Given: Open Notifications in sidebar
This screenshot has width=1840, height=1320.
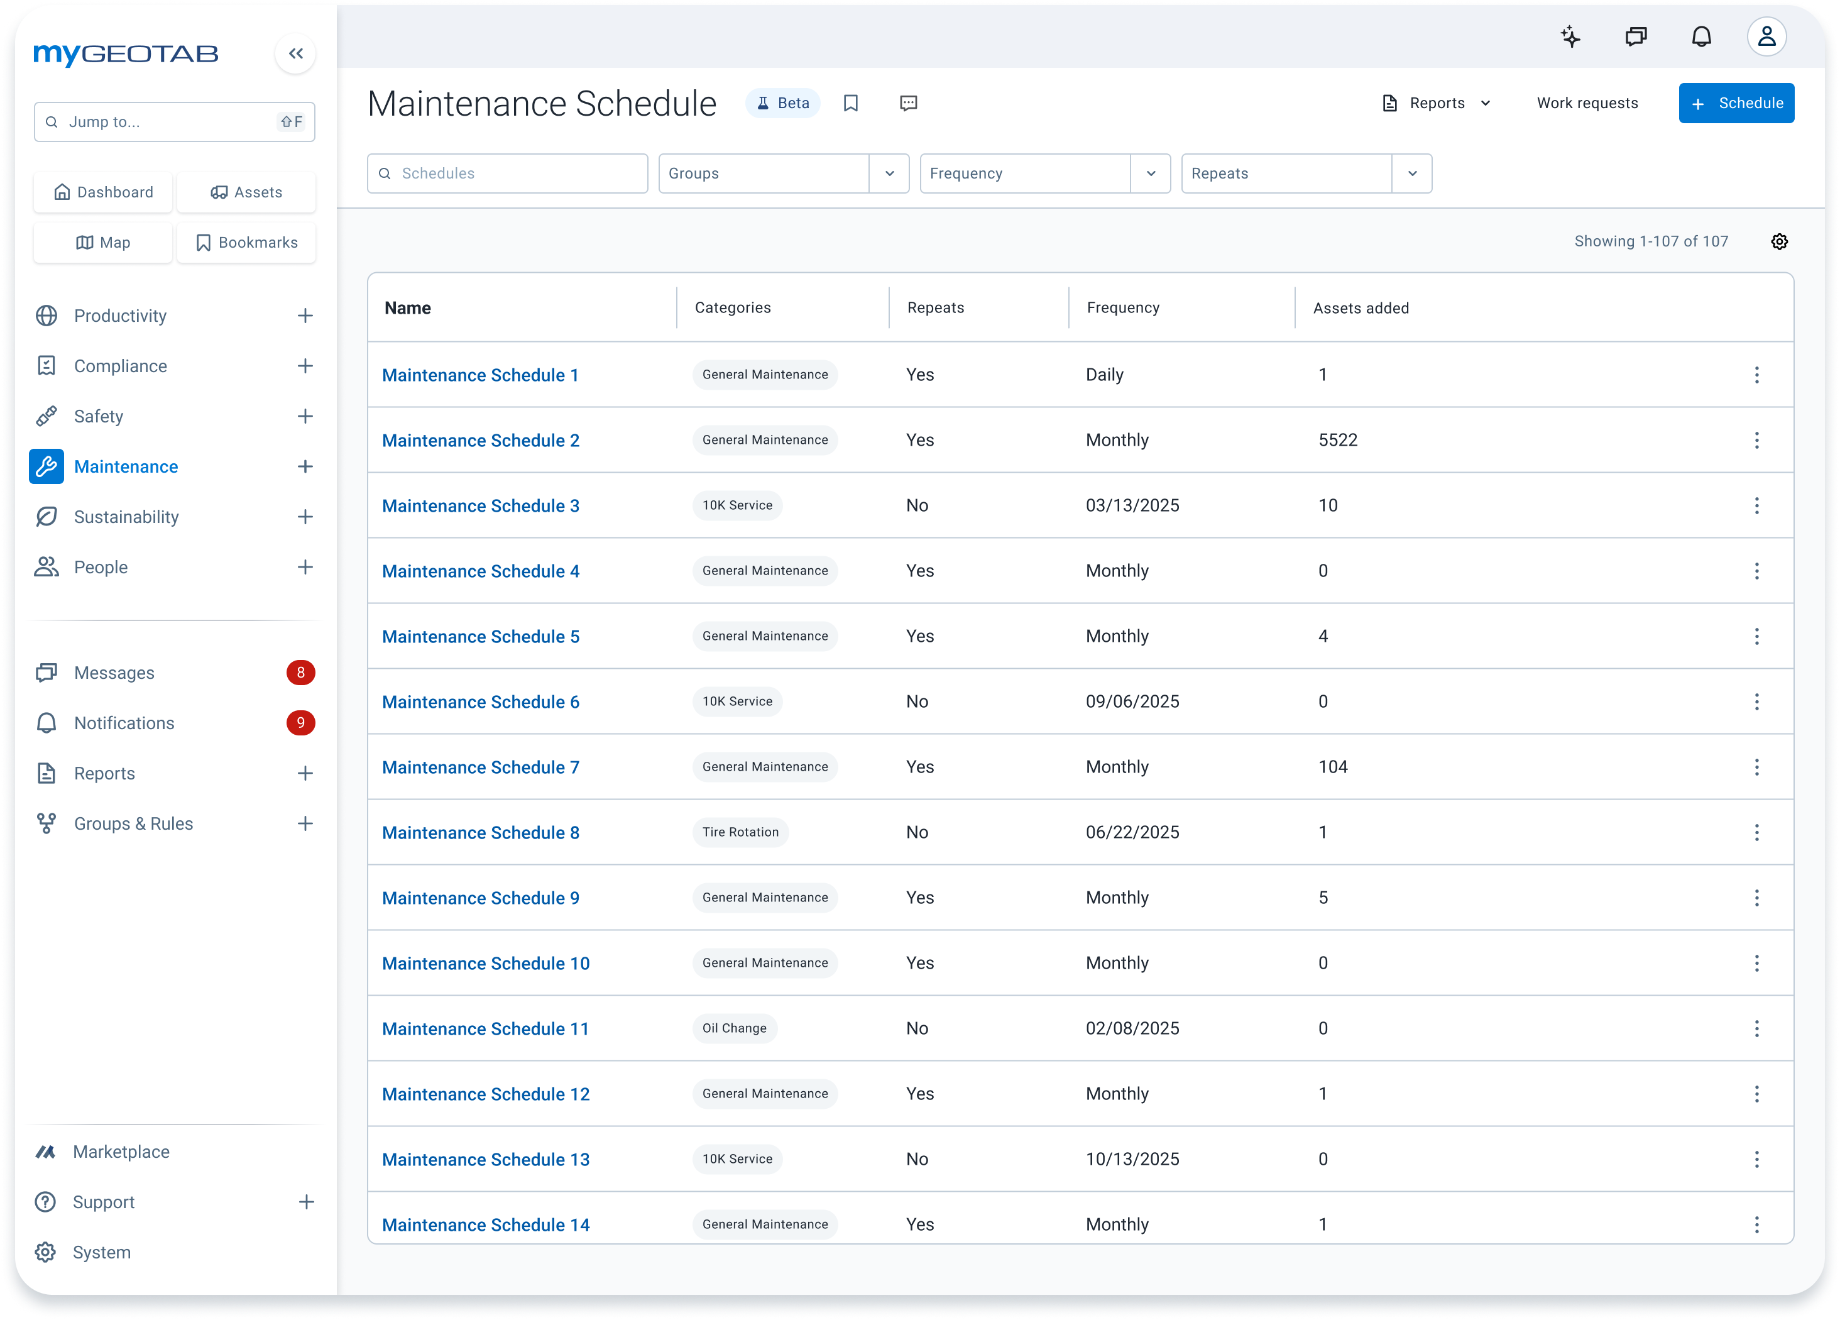Looking at the screenshot, I should [123, 723].
